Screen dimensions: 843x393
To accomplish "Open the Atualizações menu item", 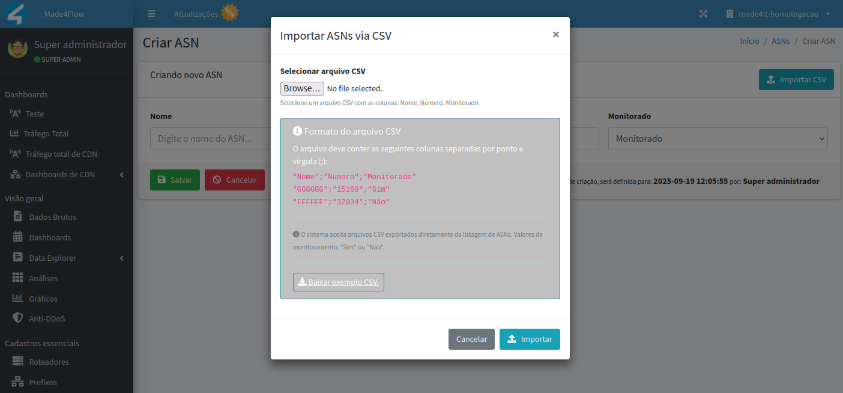I will click(196, 14).
